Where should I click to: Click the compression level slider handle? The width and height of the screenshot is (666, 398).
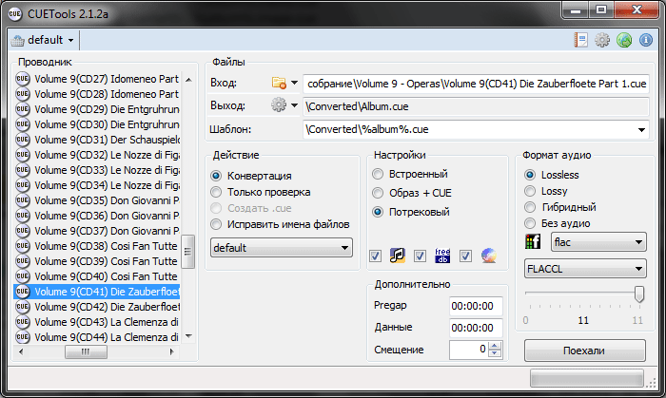tap(639, 294)
